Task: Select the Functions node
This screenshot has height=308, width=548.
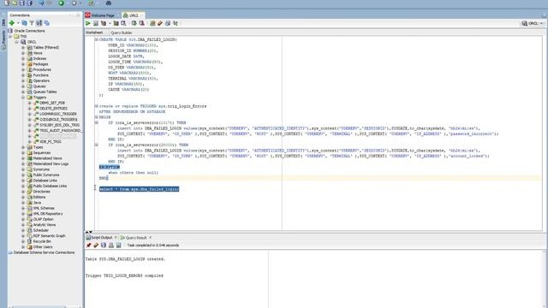Action: tap(40, 75)
